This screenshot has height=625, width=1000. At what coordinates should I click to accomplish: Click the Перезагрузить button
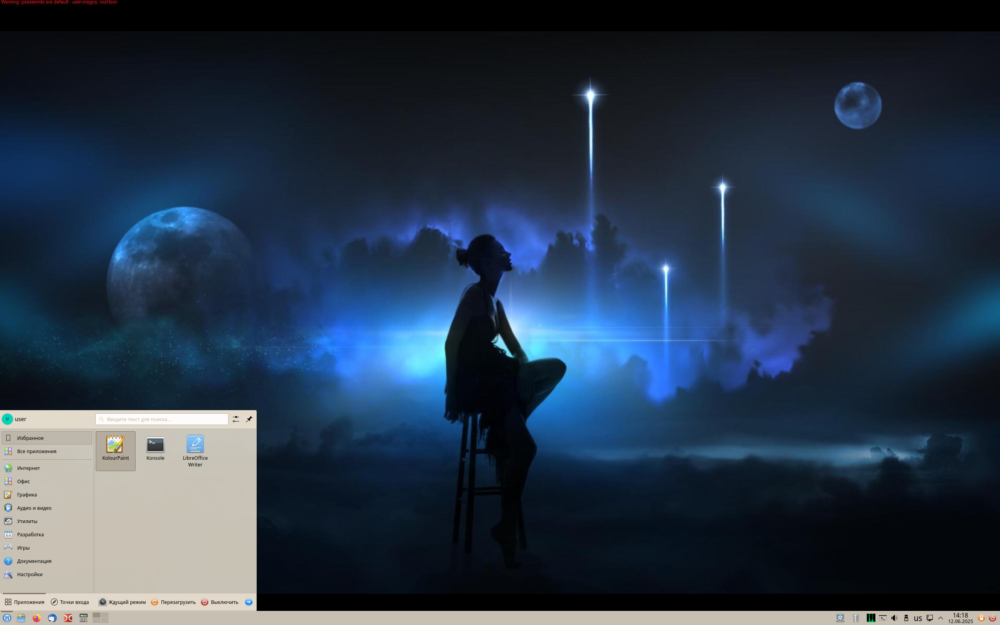click(x=173, y=602)
